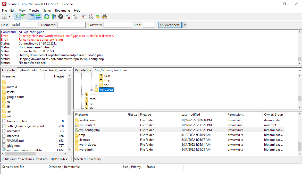The image size is (302, 174).
Task: Reconnect to the last used server
Action: (x=74, y=16)
